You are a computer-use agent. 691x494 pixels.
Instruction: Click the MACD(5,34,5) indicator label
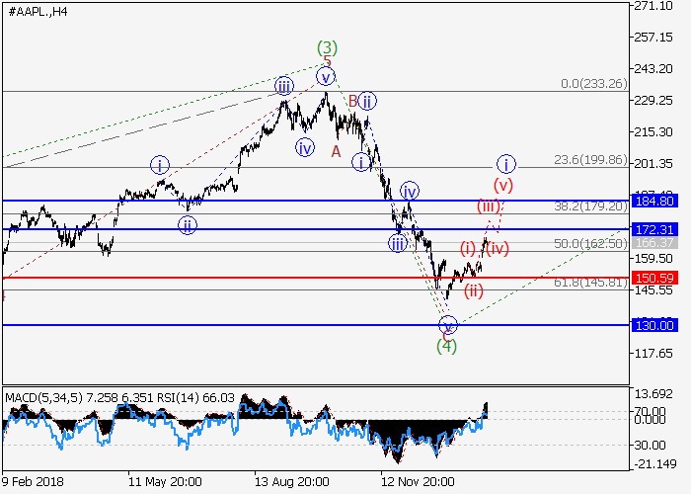tap(43, 398)
